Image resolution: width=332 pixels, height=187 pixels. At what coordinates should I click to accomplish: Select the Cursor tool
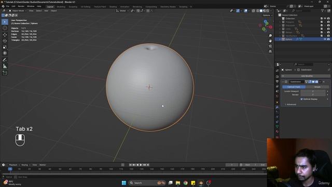[5, 28]
